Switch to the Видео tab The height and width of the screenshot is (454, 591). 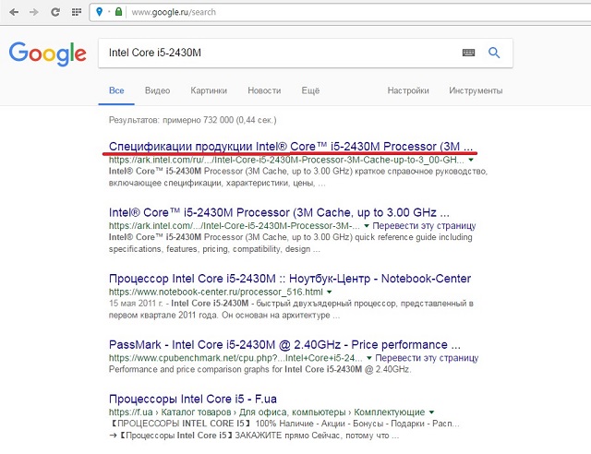[x=158, y=90]
